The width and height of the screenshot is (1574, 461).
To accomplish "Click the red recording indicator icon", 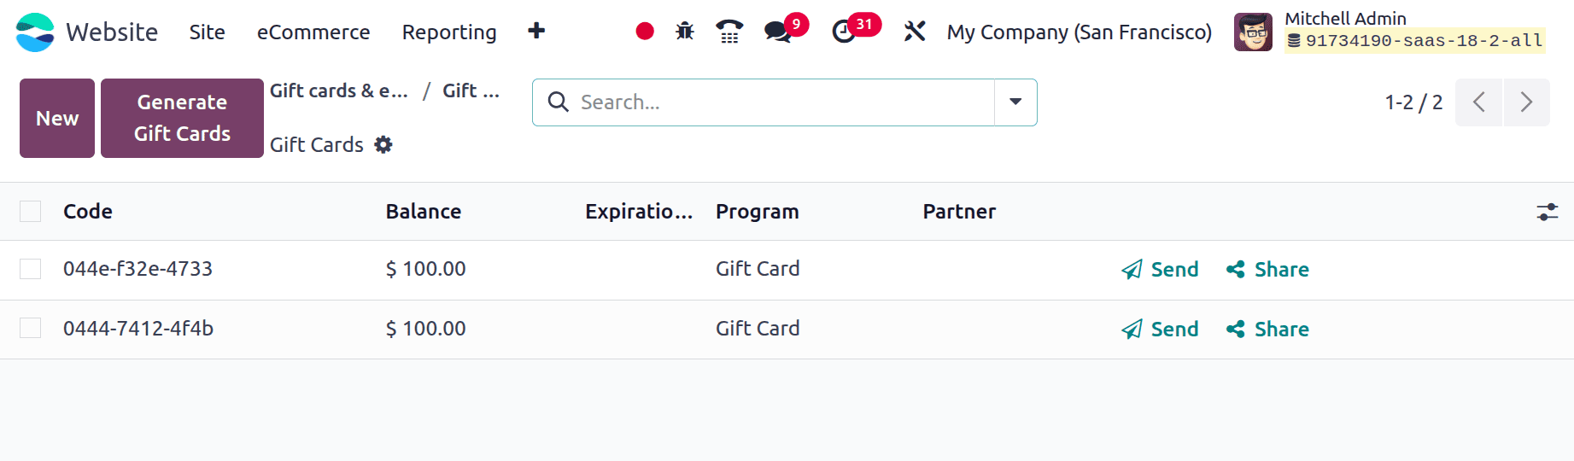I will pyautogui.click(x=645, y=32).
